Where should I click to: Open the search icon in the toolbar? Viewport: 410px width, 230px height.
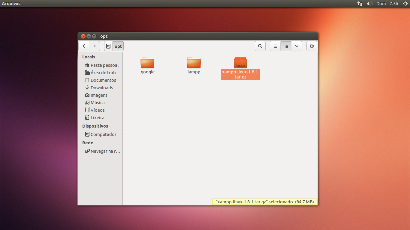click(x=260, y=46)
